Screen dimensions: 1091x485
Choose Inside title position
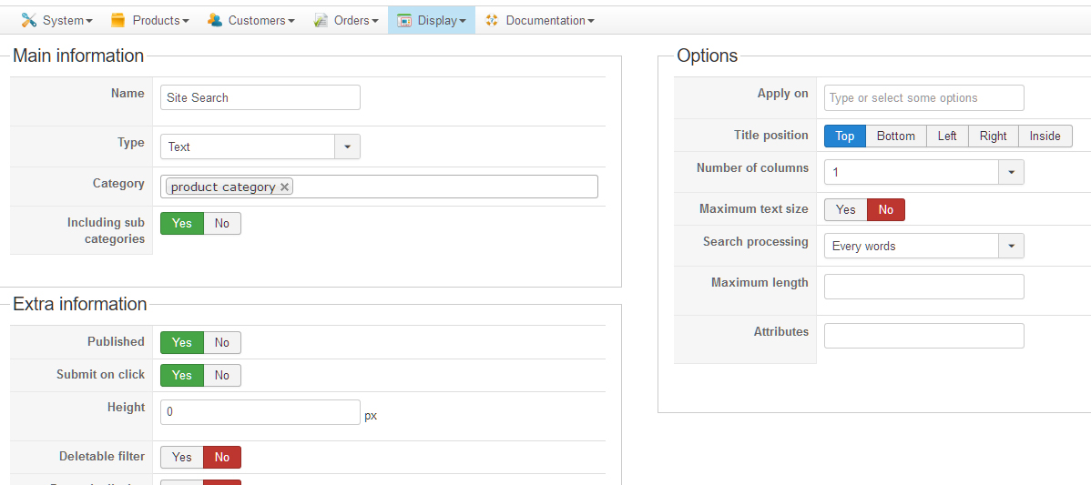point(1045,136)
